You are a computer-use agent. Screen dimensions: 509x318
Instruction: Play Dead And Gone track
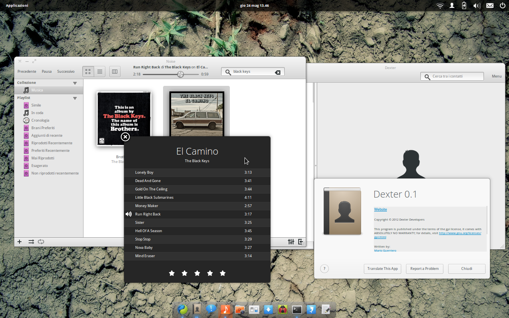tap(197, 181)
